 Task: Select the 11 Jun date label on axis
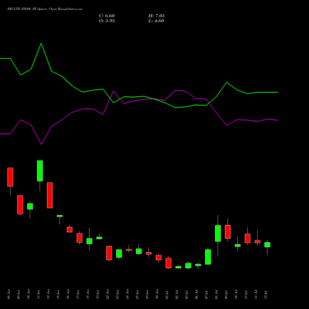click(38, 294)
